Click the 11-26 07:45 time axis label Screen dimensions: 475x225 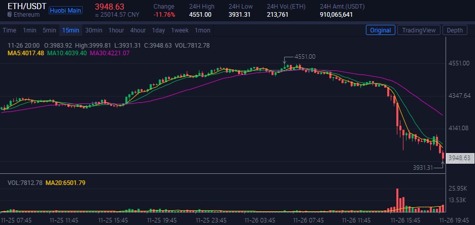click(309, 219)
